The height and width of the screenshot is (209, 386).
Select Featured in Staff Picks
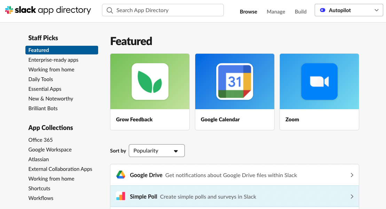62,50
